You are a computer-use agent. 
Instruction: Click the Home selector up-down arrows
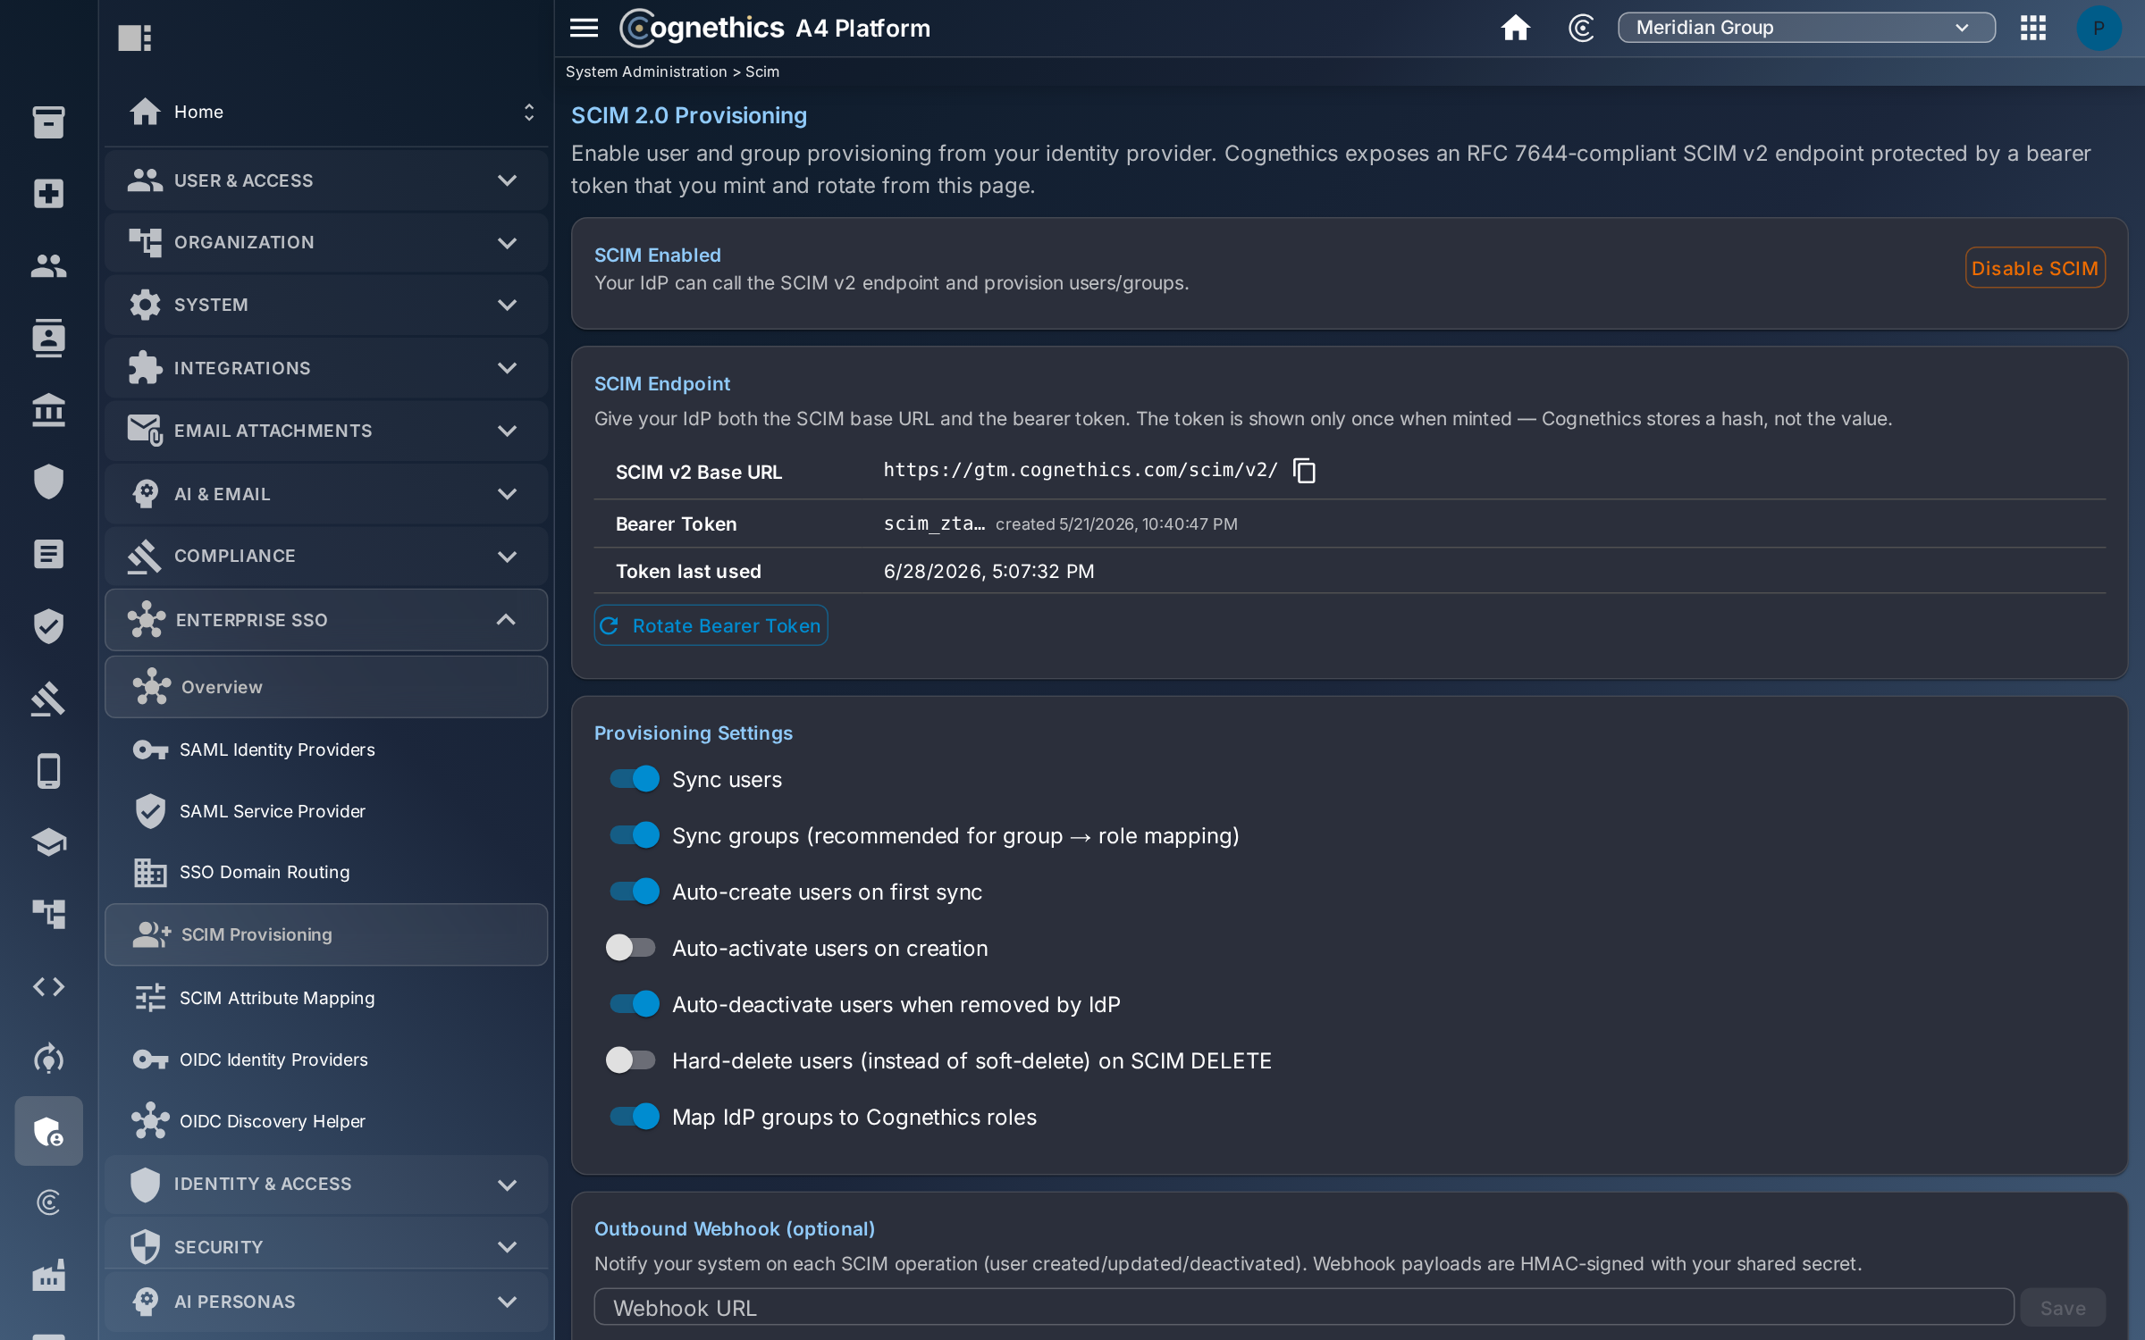click(x=528, y=112)
